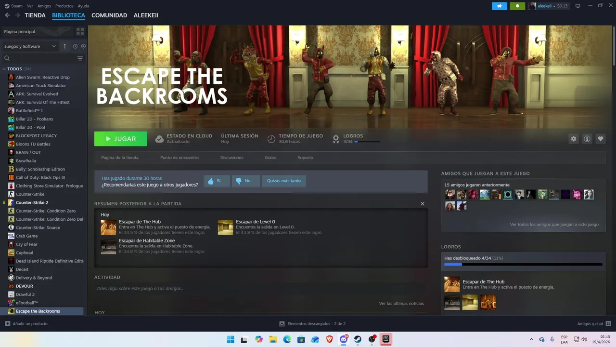Go forward with the right arrow
616x347 pixels.
click(17, 15)
